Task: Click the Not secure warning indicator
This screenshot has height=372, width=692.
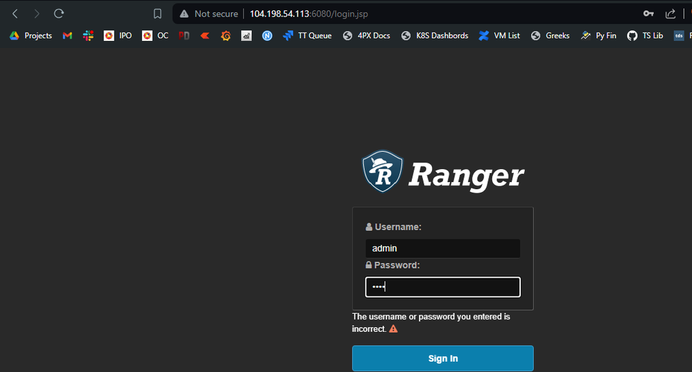Action: 209,14
